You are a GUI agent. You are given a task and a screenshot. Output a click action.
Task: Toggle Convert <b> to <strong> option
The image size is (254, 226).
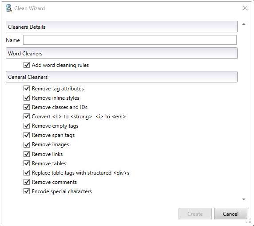click(x=27, y=117)
